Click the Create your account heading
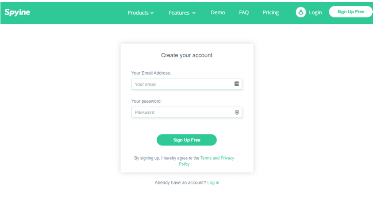 coord(187,55)
